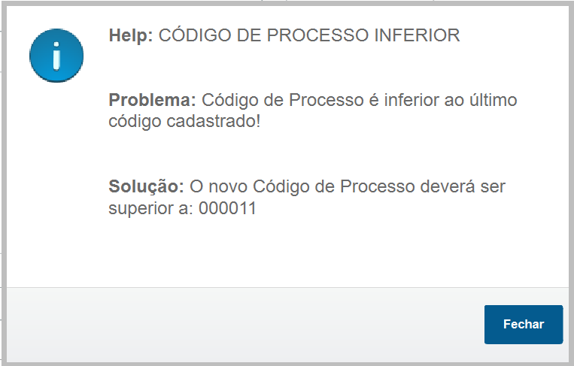This screenshot has width=574, height=366.
Task: Click the word INFERIOR in the help title
Action: pos(417,35)
